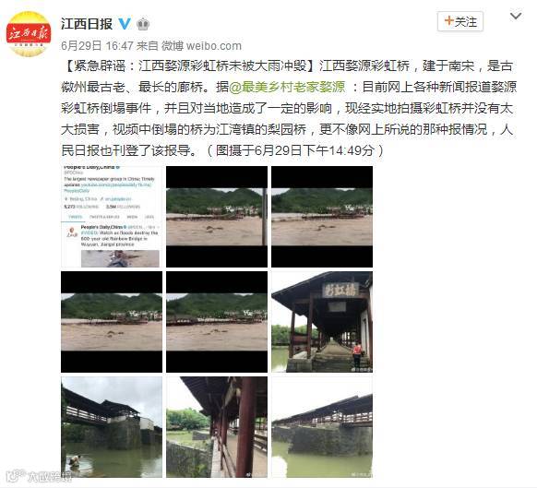537x488 pixels.
Task: Expand the post options chevron
Action: coord(516,16)
